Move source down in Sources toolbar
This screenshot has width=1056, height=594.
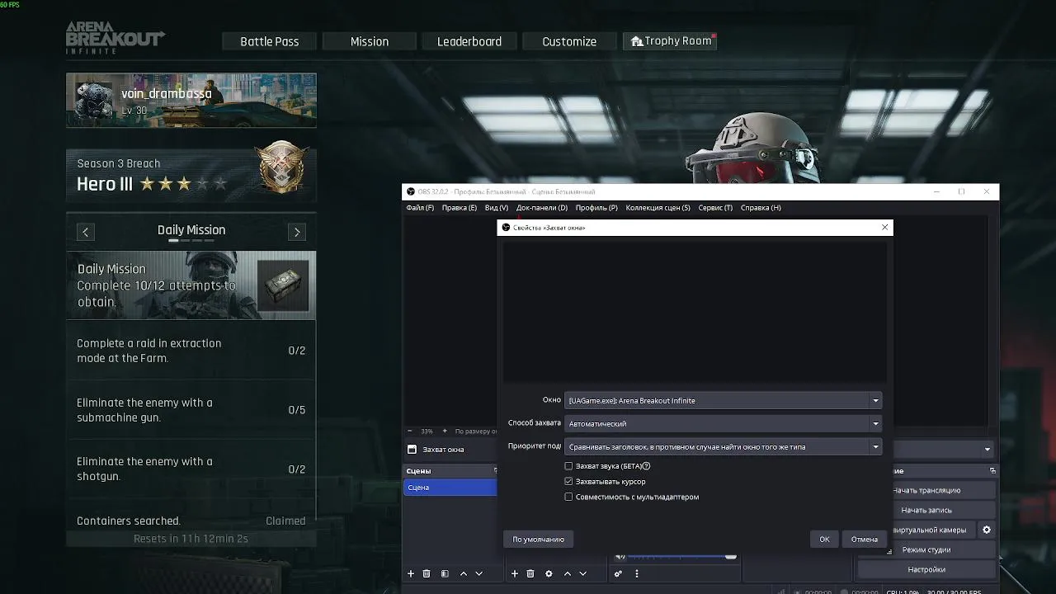(582, 573)
